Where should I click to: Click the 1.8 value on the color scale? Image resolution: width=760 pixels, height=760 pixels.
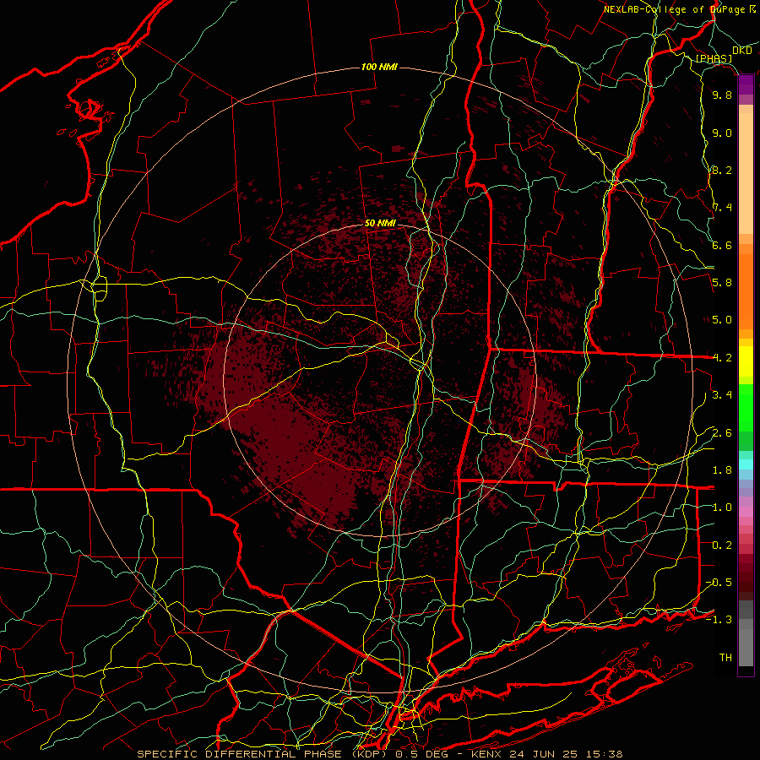coord(722,470)
